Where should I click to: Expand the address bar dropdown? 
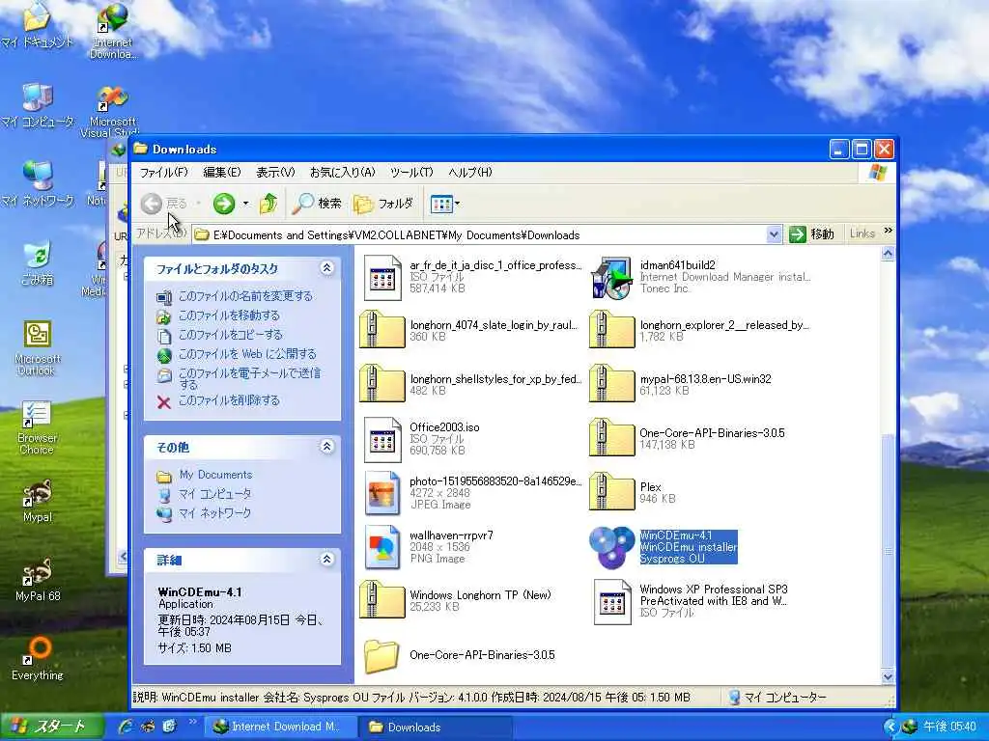[x=774, y=235]
